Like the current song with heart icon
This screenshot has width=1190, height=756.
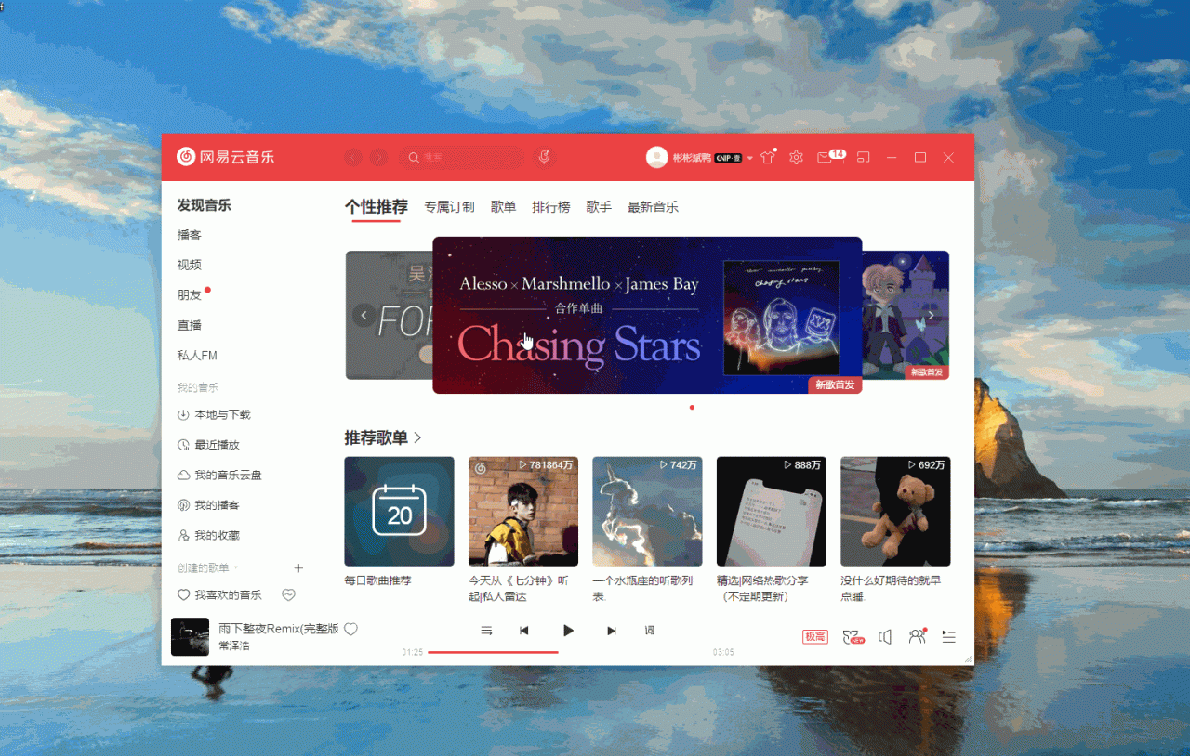350,629
